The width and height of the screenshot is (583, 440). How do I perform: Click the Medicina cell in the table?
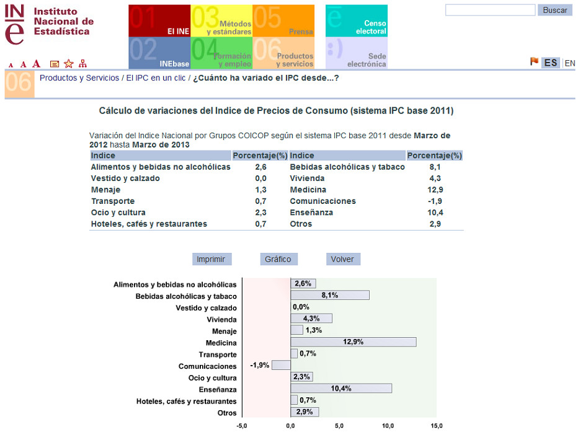point(308,190)
